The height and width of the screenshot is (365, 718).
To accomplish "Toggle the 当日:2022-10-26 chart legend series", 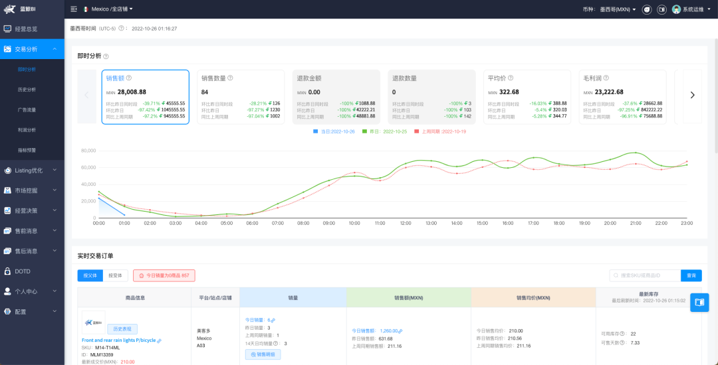I will point(332,131).
